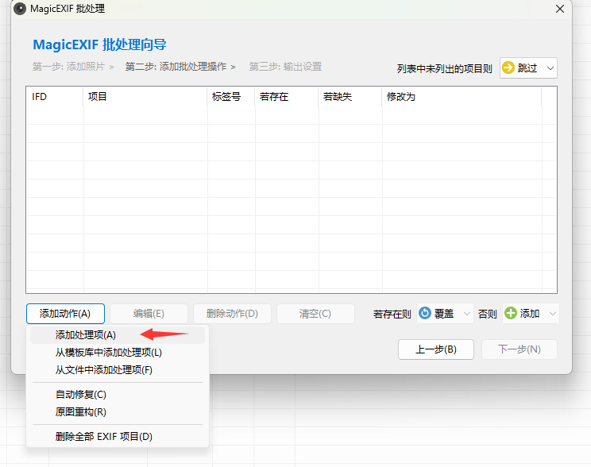Click the blue overwrite circular icon
591x467 pixels.
[x=425, y=313]
